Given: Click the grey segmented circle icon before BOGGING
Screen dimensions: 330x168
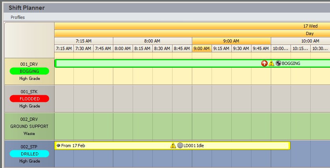Looking at the screenshot, I should tap(278, 63).
